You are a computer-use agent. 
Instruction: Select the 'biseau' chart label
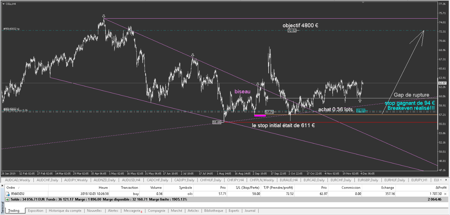[242, 91]
